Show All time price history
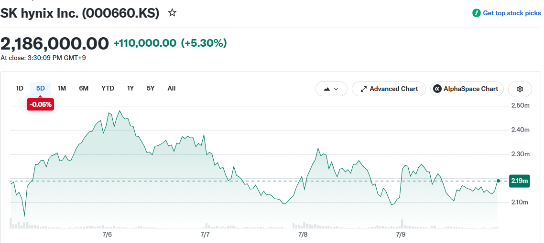Viewport: 544px width, 243px height. pyautogui.click(x=172, y=88)
